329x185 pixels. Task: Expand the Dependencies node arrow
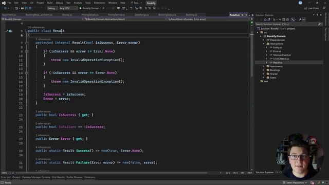click(264, 40)
